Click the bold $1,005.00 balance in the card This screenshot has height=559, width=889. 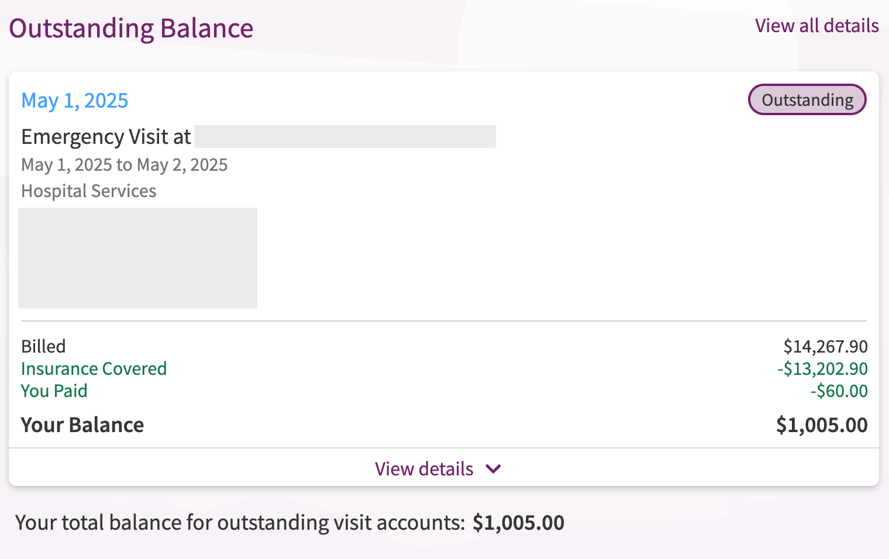pyautogui.click(x=822, y=425)
